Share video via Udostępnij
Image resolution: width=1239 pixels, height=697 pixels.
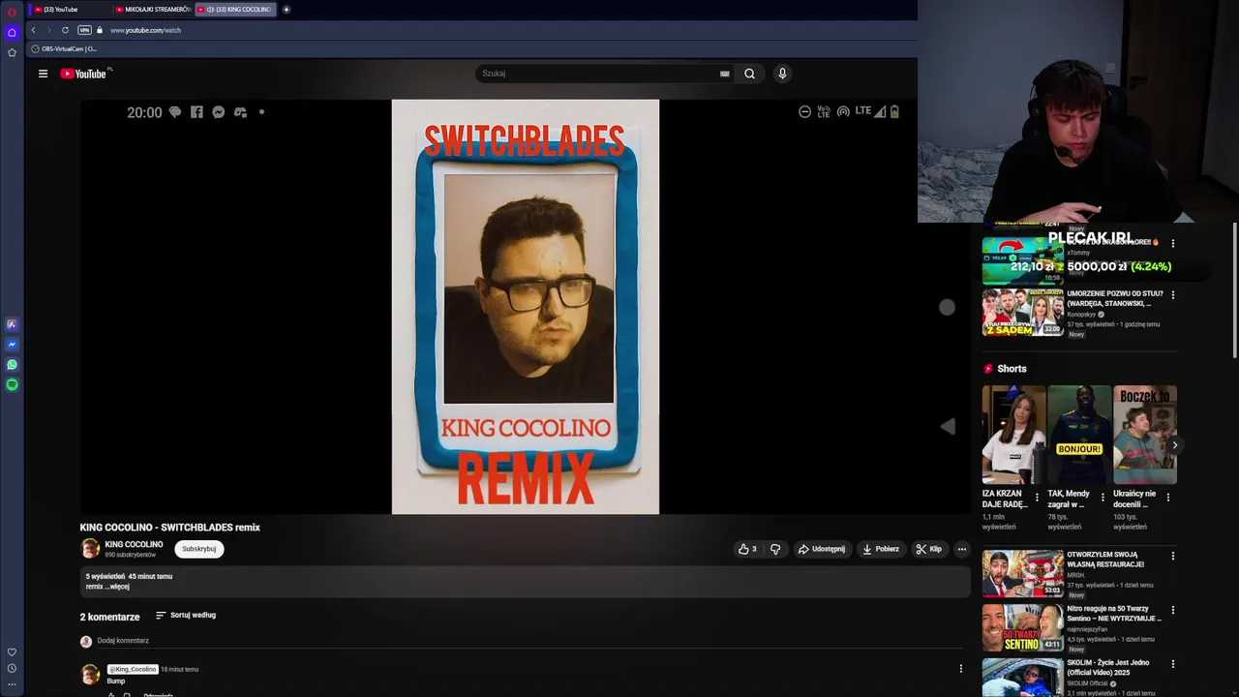(x=822, y=549)
